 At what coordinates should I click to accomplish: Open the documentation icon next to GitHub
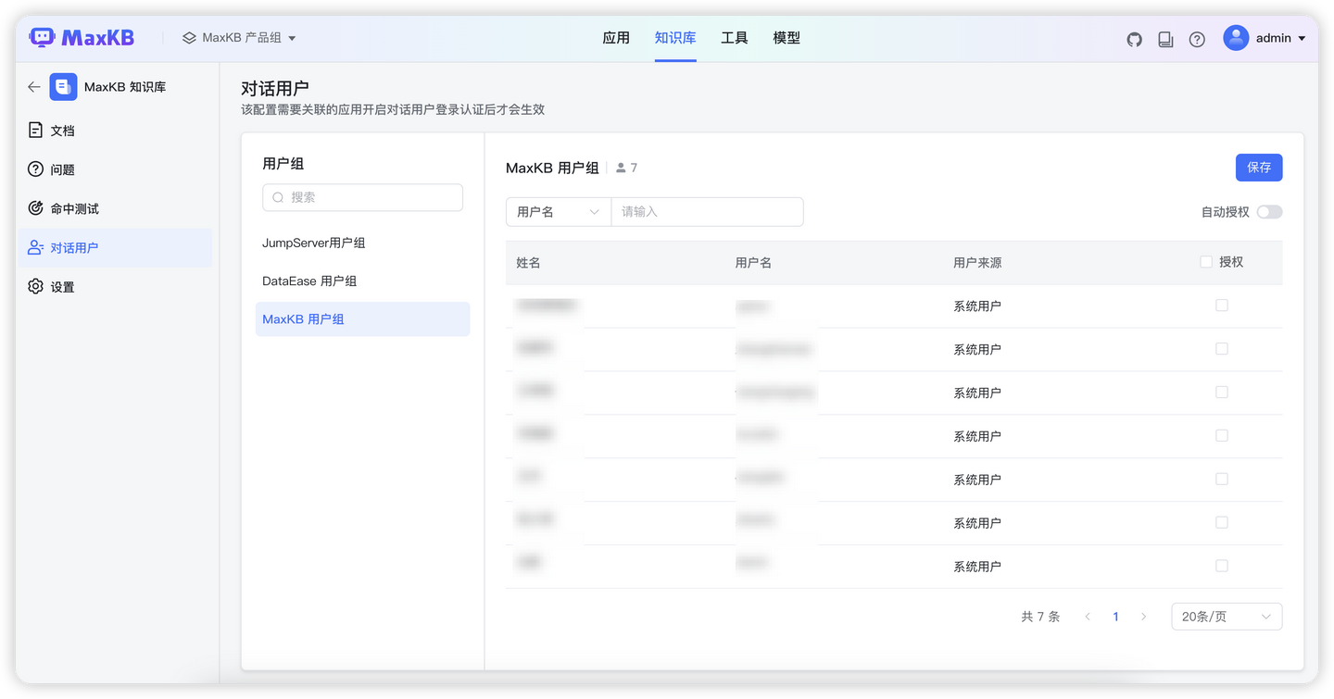[1165, 38]
